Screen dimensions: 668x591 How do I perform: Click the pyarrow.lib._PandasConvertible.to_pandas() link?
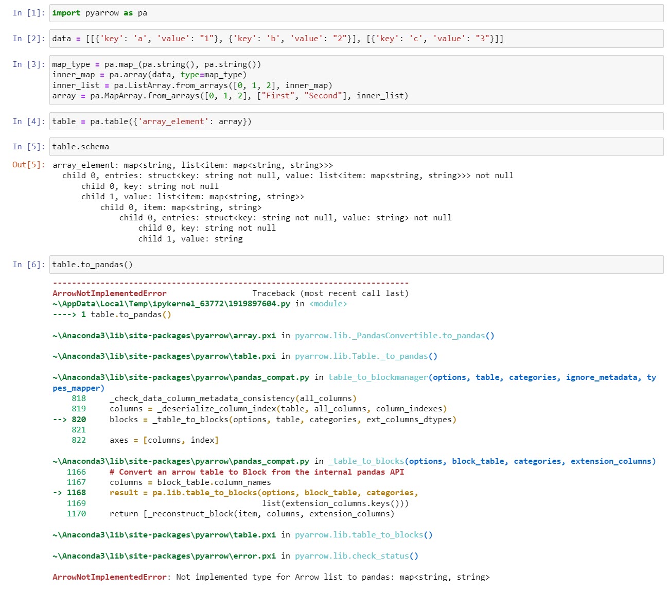394,335
